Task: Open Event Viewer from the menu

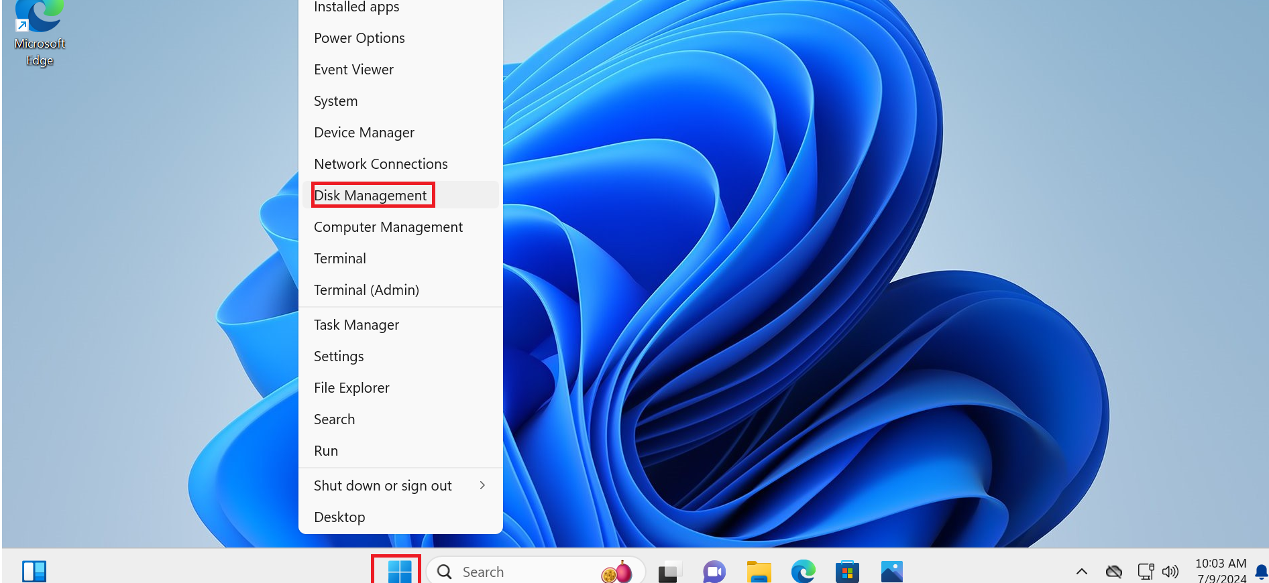Action: [400, 69]
